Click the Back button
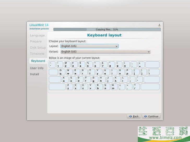Image resolution: width=190 pixels, height=142 pixels. point(134,116)
